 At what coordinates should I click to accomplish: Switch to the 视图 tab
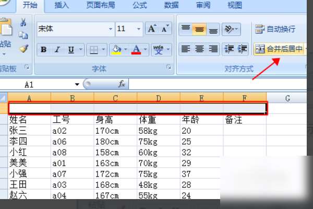pos(235,5)
